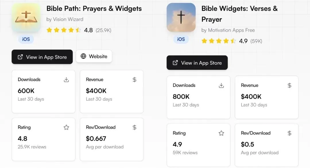This screenshot has width=310, height=168.
Task: Click the Bible Widgets cross app icon
Action: 181,17
